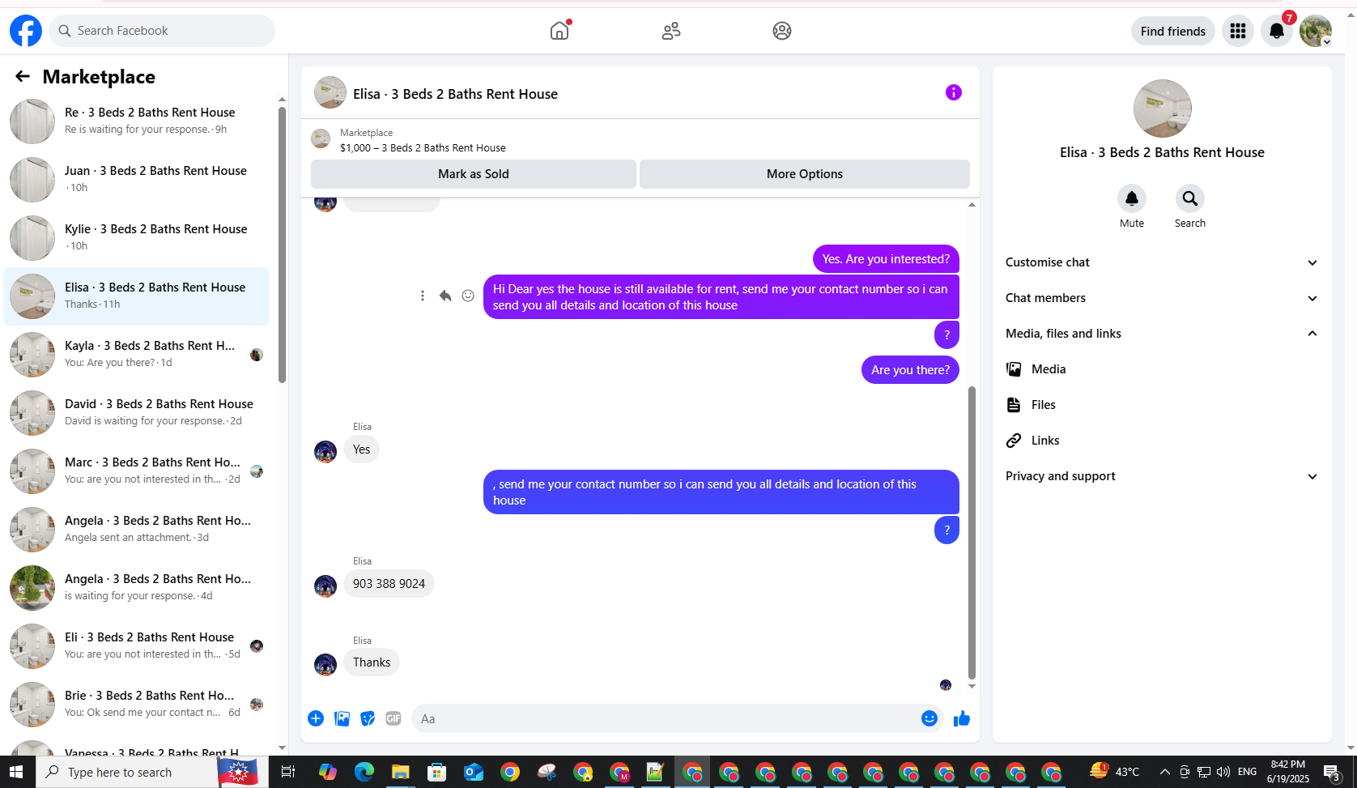Open Kylie's rent house conversation

[x=137, y=237]
